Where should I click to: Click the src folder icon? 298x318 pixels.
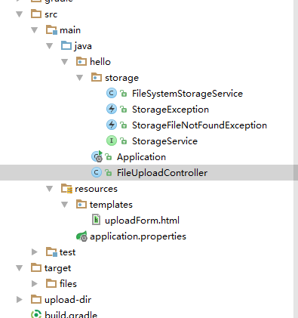(x=36, y=14)
